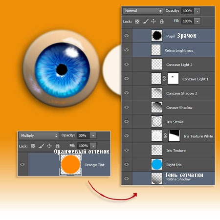Hide the Pupil layer
The height and width of the screenshot is (220, 220).
point(127,36)
